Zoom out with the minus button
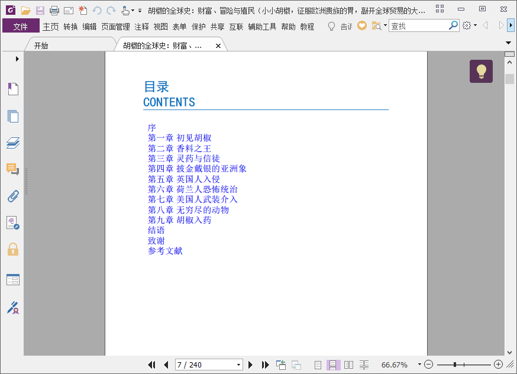Image resolution: width=517 pixels, height=374 pixels. (428, 365)
